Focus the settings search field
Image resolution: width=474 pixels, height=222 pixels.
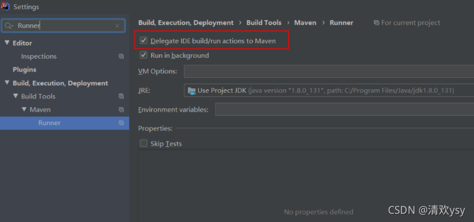click(63, 26)
